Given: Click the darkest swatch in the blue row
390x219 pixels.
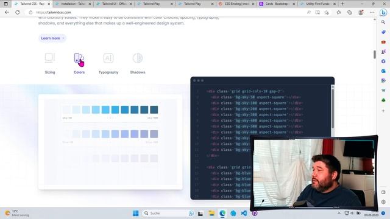Looking at the screenshot, I should click(x=154, y=134).
